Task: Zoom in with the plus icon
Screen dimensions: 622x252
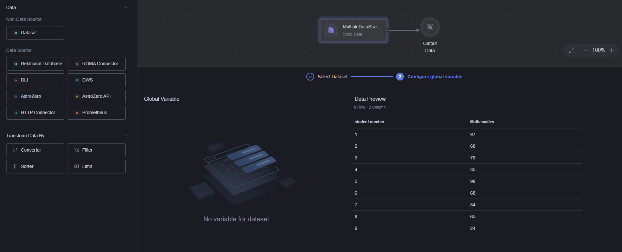Action: pyautogui.click(x=612, y=50)
